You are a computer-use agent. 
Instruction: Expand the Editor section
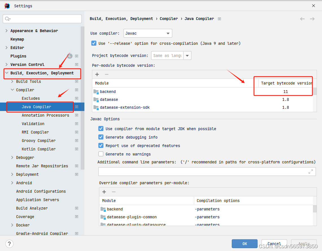(6, 48)
